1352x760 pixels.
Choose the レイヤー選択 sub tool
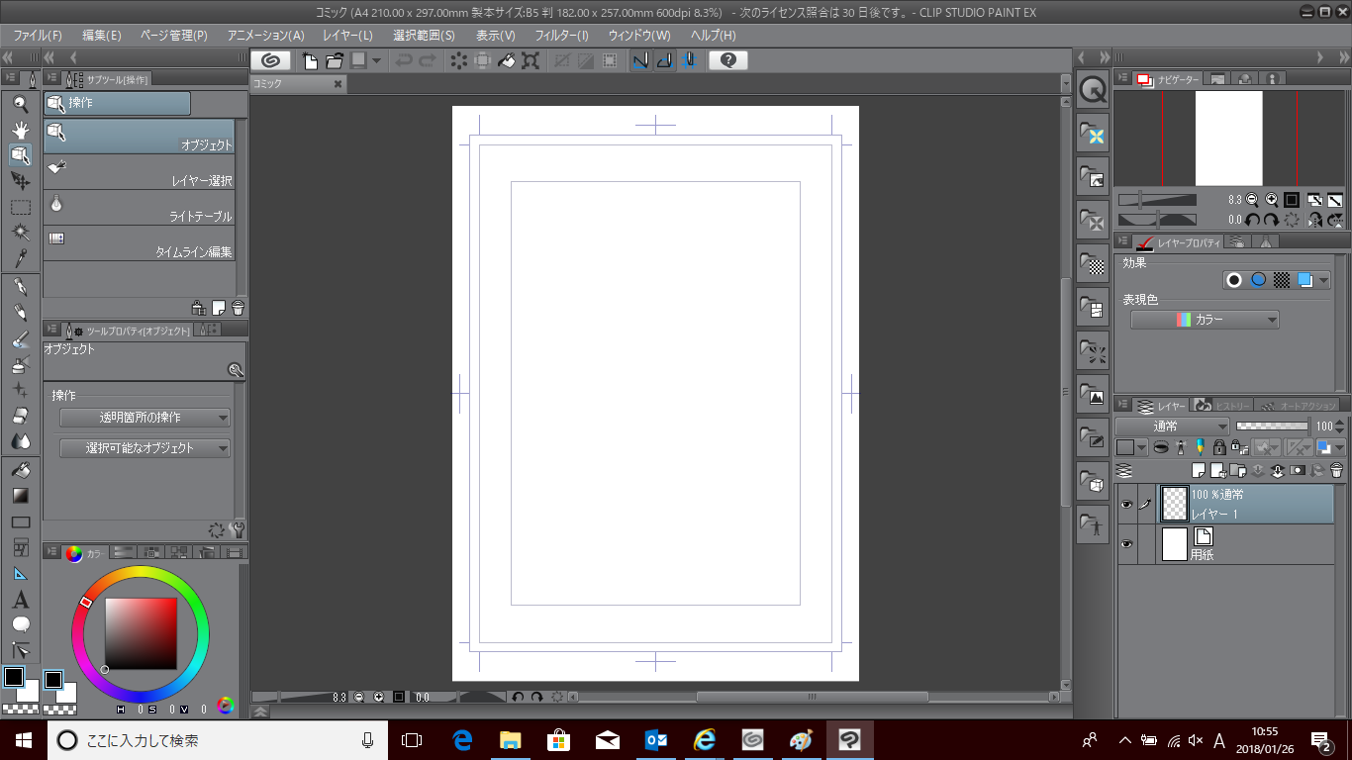tap(140, 172)
